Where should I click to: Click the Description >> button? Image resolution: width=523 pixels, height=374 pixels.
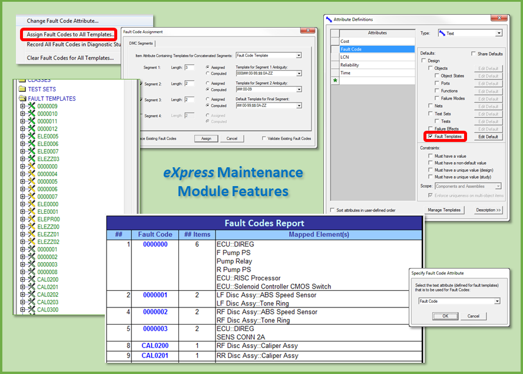click(x=488, y=210)
